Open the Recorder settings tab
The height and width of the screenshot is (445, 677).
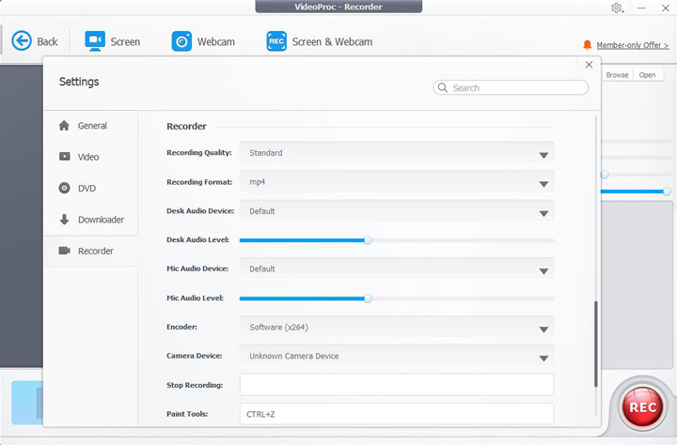[x=90, y=251]
